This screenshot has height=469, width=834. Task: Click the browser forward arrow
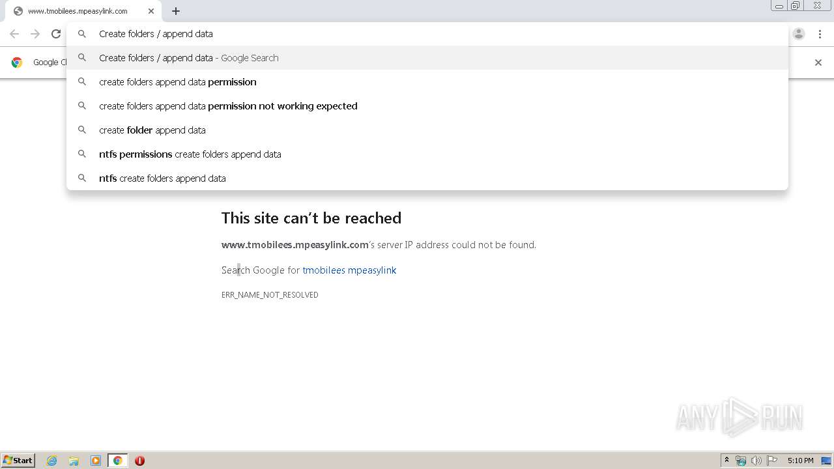(35, 34)
